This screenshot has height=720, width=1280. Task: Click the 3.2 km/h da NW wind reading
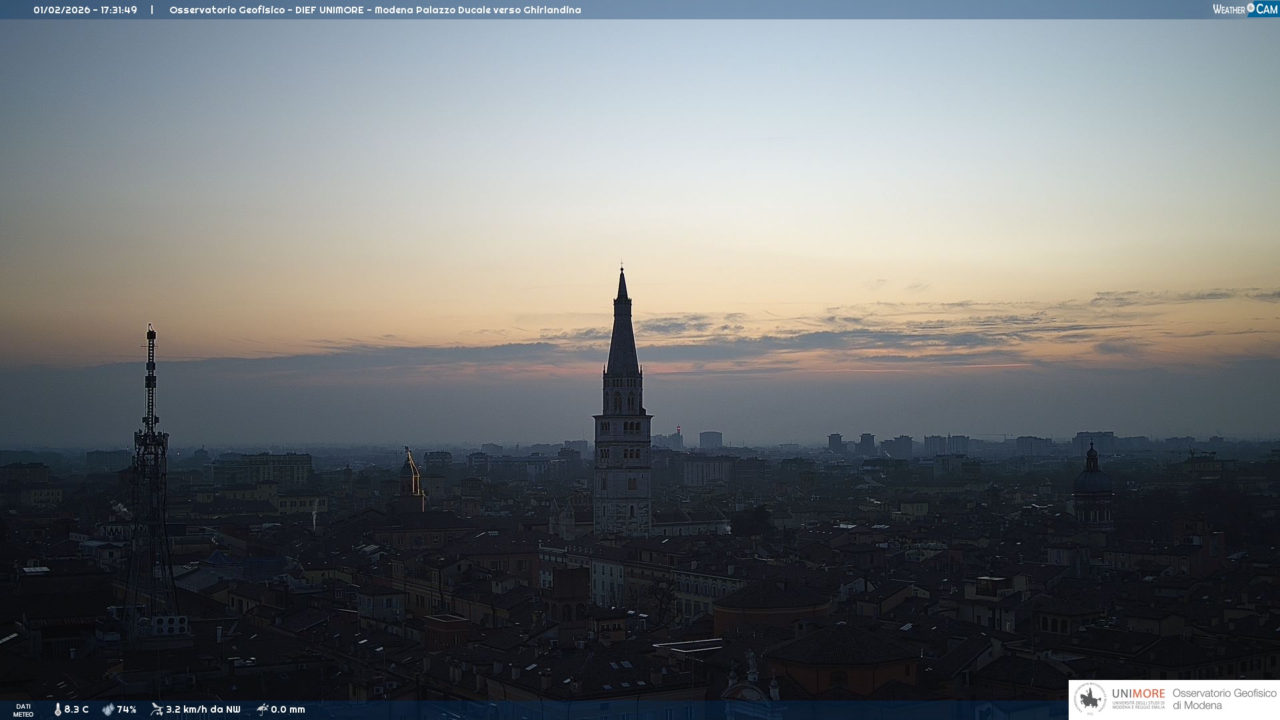(203, 709)
